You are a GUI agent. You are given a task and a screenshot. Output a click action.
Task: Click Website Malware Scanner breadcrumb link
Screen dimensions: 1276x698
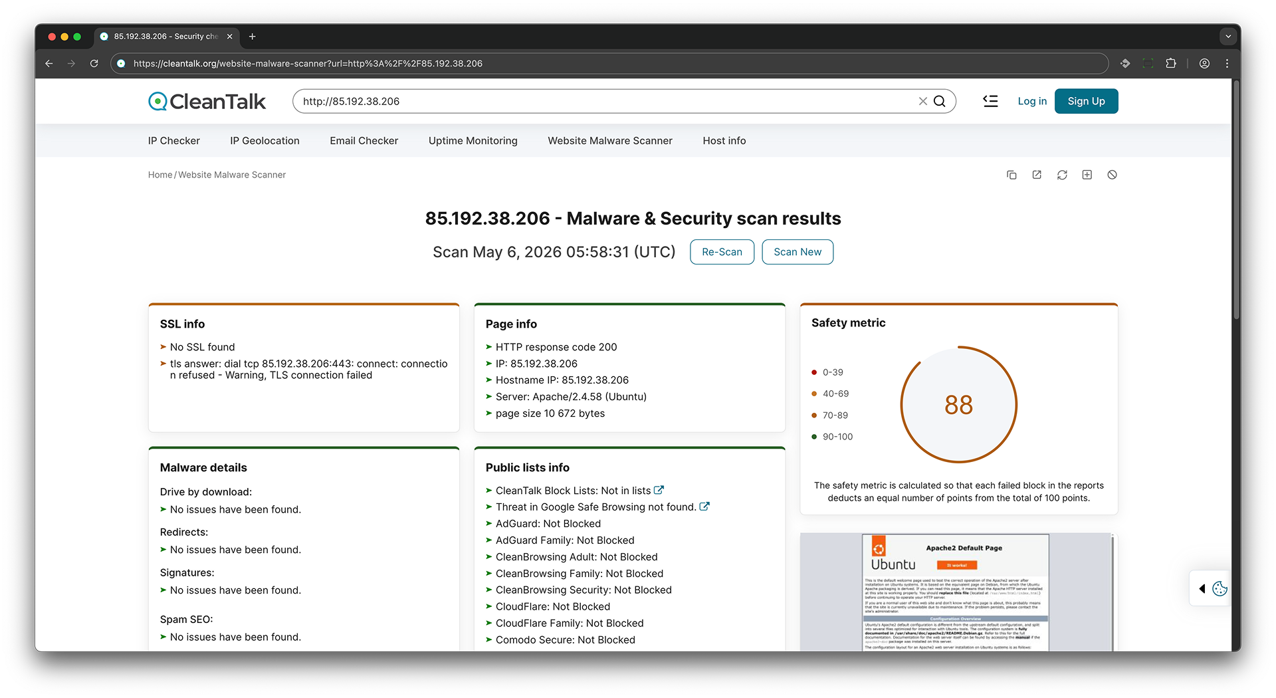coord(232,175)
